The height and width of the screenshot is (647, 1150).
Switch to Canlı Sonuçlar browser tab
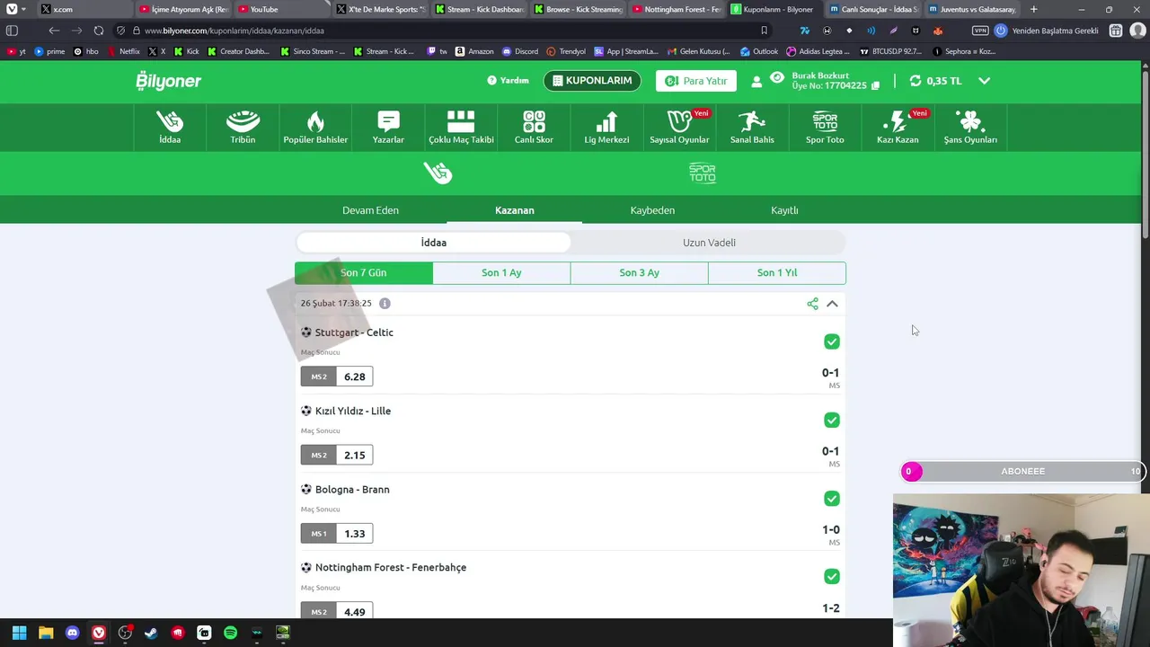873,9
